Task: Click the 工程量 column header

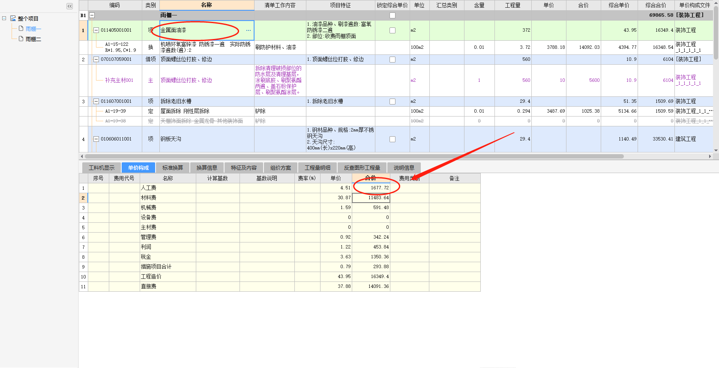Action: [x=512, y=5]
